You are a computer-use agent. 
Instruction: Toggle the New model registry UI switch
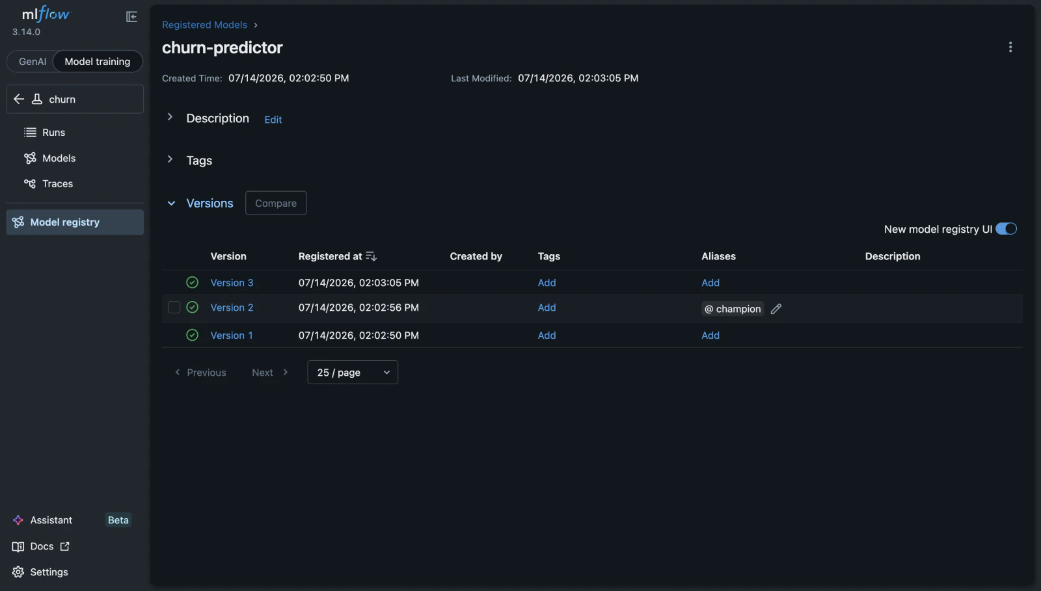pos(1006,229)
